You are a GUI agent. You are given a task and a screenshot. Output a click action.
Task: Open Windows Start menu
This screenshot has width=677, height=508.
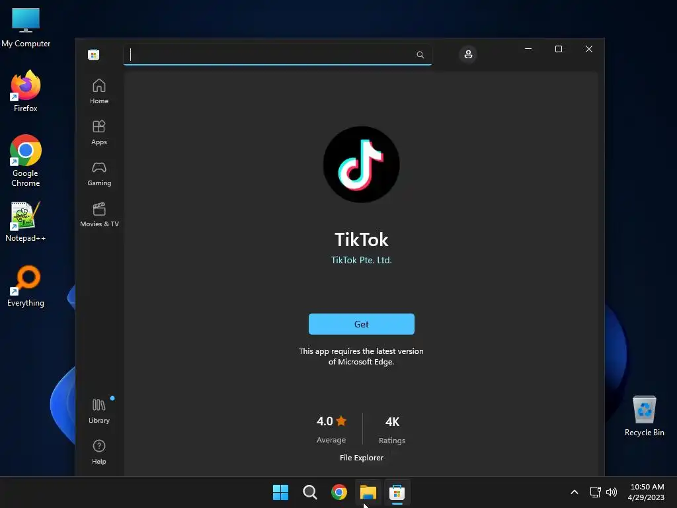[x=280, y=492]
